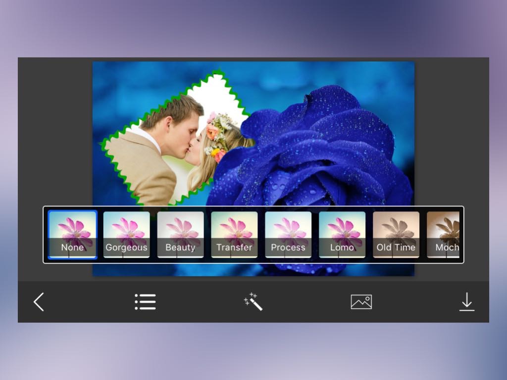The image size is (507, 380).
Task: Apply the Beauty filter
Action: (x=180, y=235)
